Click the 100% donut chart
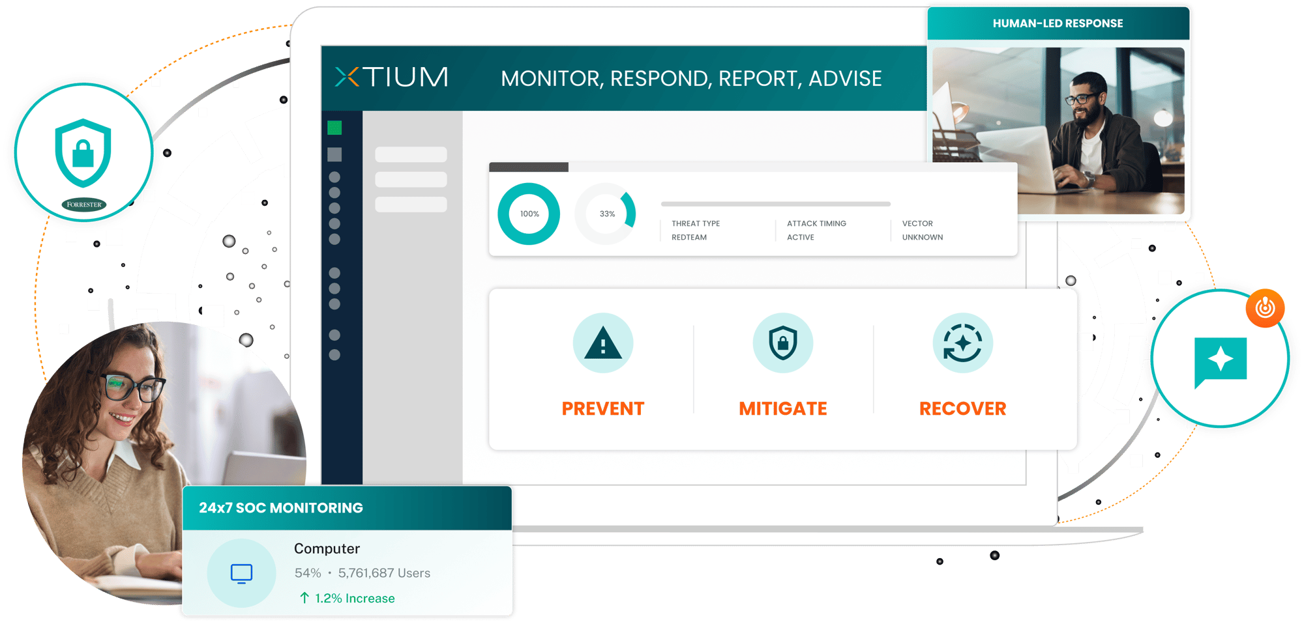The image size is (1304, 622). pos(529,214)
